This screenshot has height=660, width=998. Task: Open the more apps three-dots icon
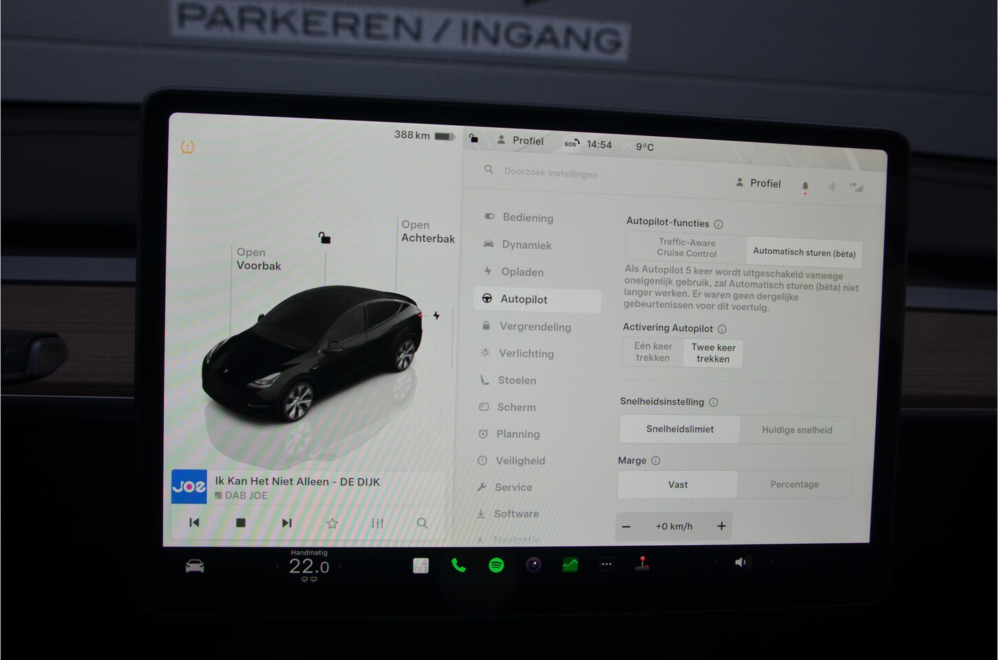point(606,564)
